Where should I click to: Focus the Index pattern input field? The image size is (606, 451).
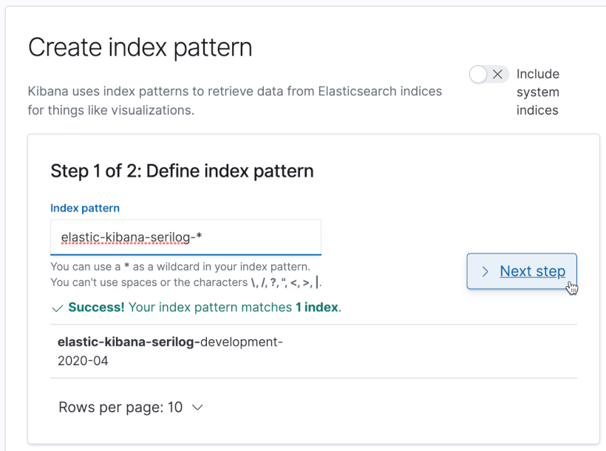click(x=185, y=237)
